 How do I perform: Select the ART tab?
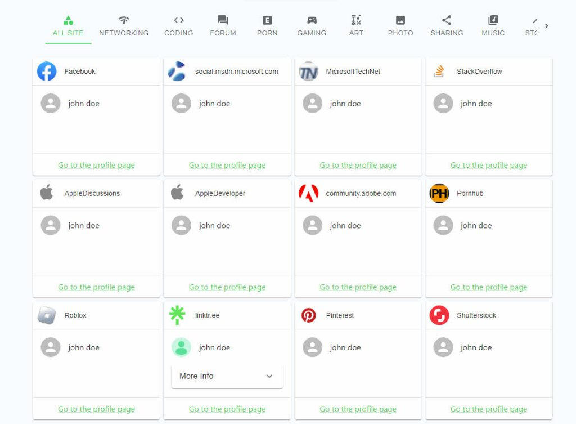click(356, 26)
